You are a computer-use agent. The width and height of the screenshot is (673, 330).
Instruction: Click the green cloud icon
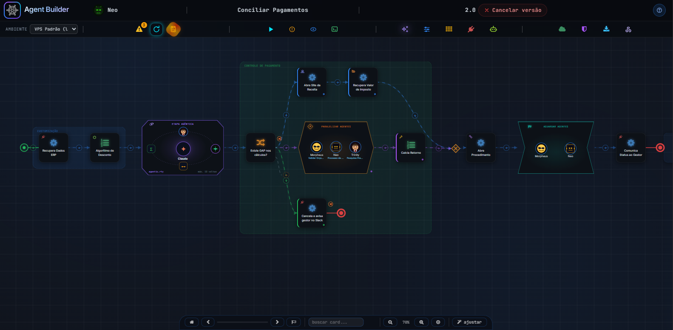562,29
